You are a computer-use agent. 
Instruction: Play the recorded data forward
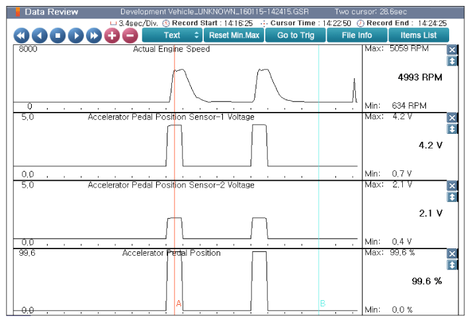coord(75,35)
